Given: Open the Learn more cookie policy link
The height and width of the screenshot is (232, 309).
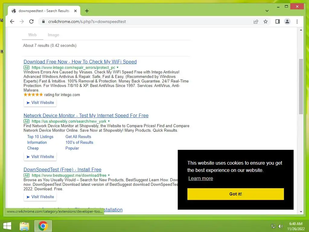Looking at the screenshot, I should click(201, 178).
